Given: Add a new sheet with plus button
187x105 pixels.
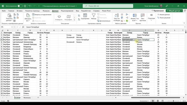Looking at the screenshot, I should [38, 98].
